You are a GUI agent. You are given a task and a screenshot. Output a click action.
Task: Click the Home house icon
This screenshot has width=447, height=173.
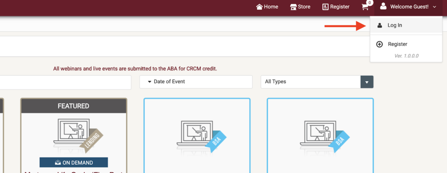pyautogui.click(x=260, y=7)
